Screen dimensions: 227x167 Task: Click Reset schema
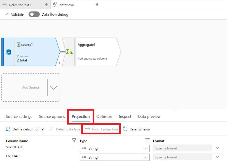136,129
